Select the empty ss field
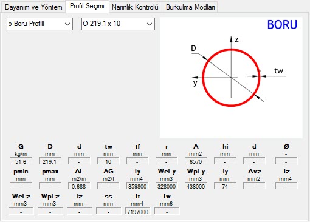The height and width of the screenshot is (222, 310). coord(109,212)
